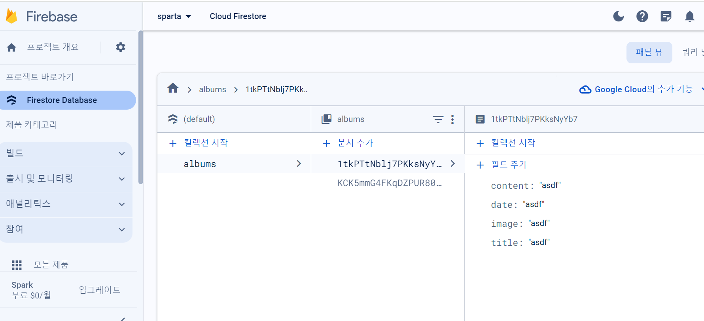This screenshot has height=321, width=704.
Task: Click 필드 추가 button
Action: click(x=509, y=165)
